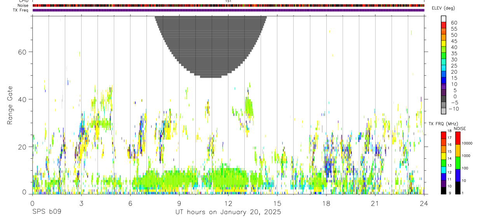Image resolution: width=477 pixels, height=220 pixels.
Task: Select the blue NOISE band between 10 and 100
Action: pyautogui.click(x=458, y=175)
